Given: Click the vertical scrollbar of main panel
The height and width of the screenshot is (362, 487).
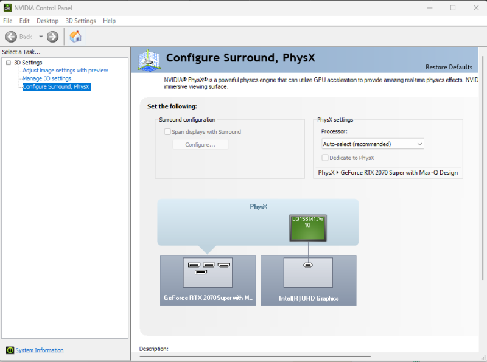Looking at the screenshot, I should (x=483, y=168).
